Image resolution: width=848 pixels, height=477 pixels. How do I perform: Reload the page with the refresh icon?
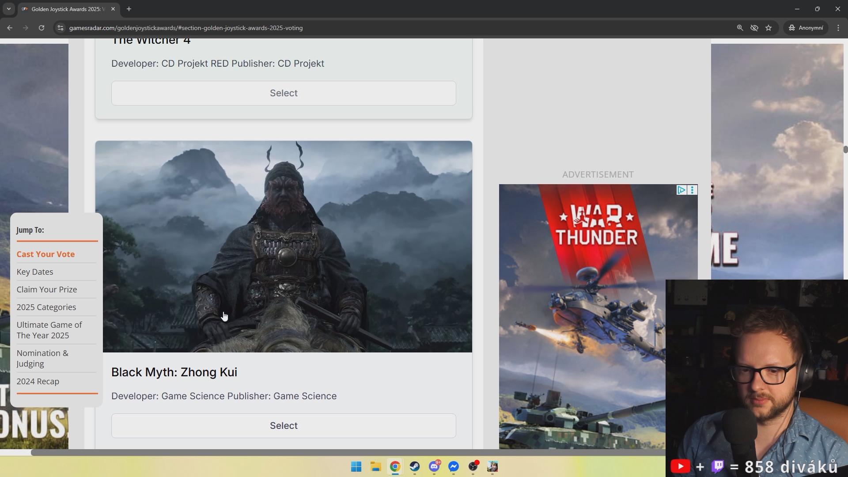(42, 28)
